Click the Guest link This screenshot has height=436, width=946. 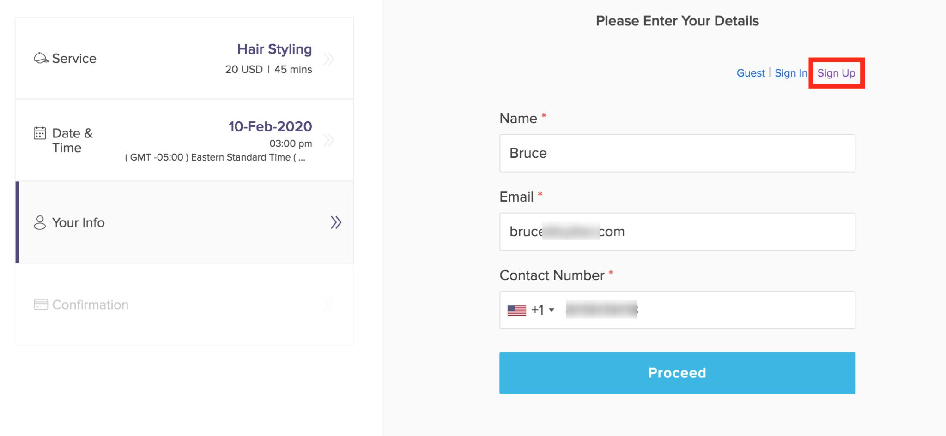[x=751, y=73]
